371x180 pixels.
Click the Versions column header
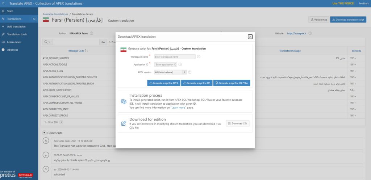(x=357, y=51)
